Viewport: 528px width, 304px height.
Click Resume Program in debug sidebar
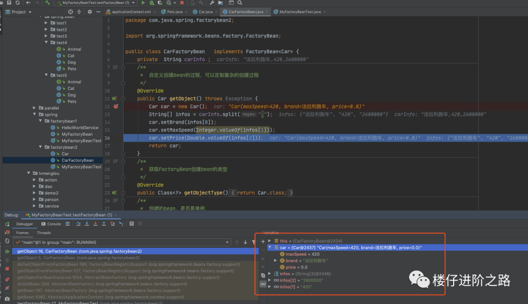[7, 251]
